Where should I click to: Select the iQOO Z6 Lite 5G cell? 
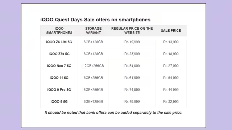pyautogui.click(x=59, y=42)
